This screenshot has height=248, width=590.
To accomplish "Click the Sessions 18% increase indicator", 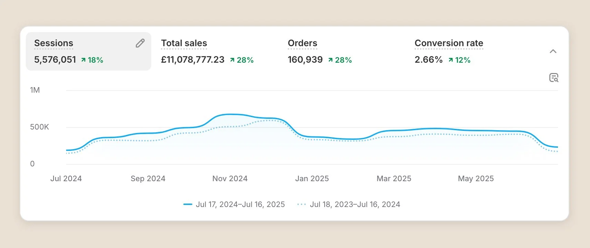I will click(x=92, y=60).
